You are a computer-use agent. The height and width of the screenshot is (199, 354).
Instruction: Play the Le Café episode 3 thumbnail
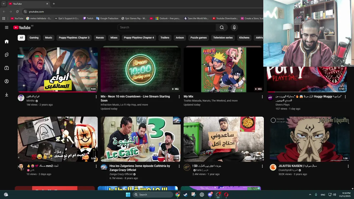click(140, 139)
